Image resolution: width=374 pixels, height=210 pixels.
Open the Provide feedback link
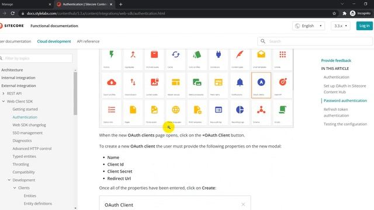336,61
